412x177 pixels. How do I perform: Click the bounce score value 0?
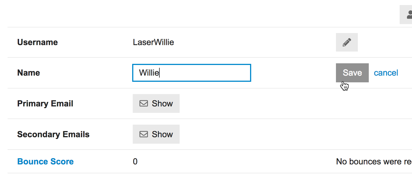[135, 162]
